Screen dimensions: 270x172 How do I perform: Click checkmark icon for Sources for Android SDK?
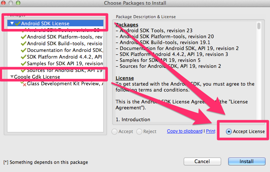[23, 70]
